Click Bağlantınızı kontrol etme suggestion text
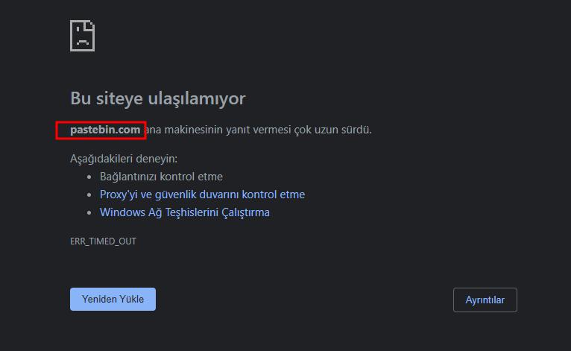Viewport: 571px width, 351px height. (x=161, y=177)
